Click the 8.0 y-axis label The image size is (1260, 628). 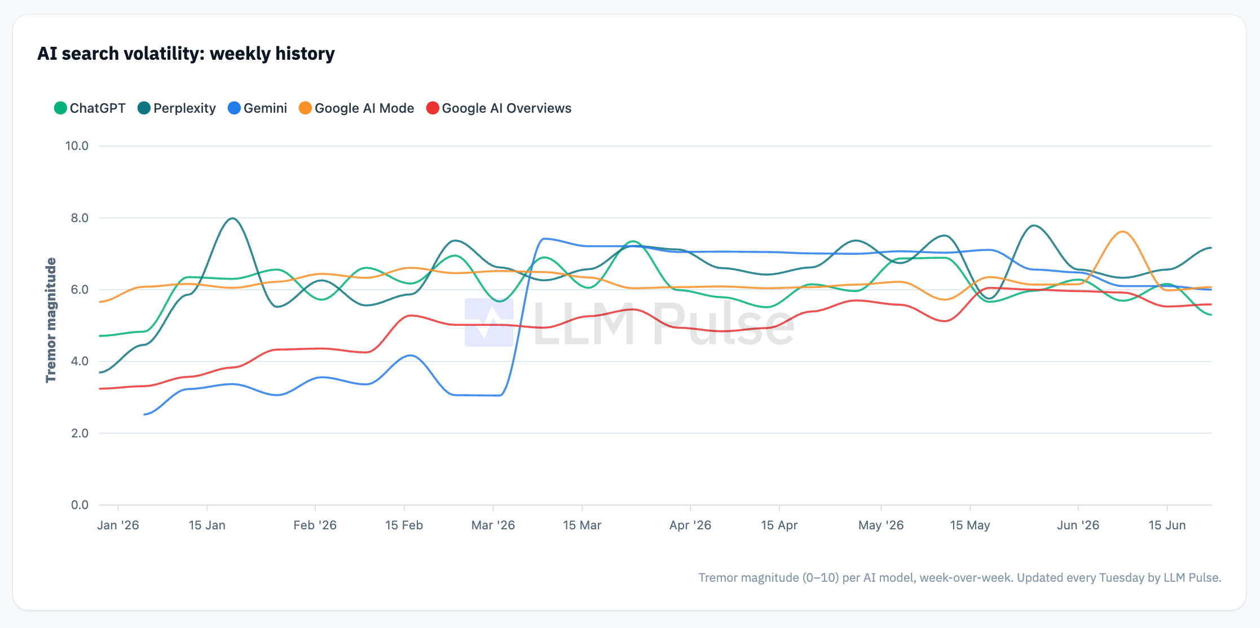point(80,218)
